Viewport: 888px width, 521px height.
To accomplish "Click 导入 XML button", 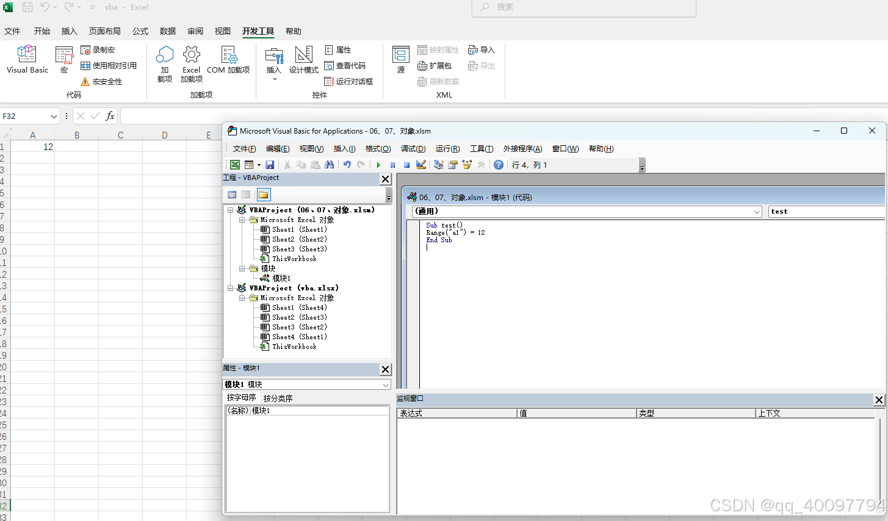I will click(x=482, y=50).
